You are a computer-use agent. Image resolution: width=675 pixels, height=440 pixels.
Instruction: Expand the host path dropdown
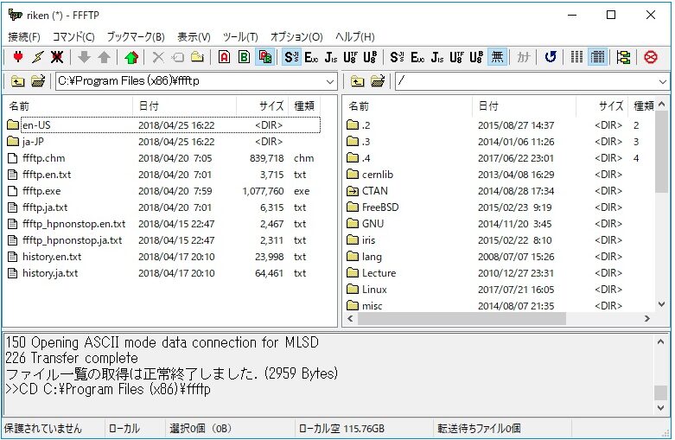pos(663,81)
